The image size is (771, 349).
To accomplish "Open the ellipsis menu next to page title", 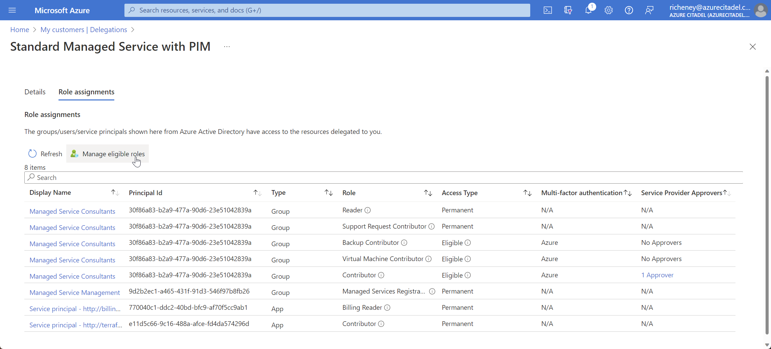I will click(226, 46).
